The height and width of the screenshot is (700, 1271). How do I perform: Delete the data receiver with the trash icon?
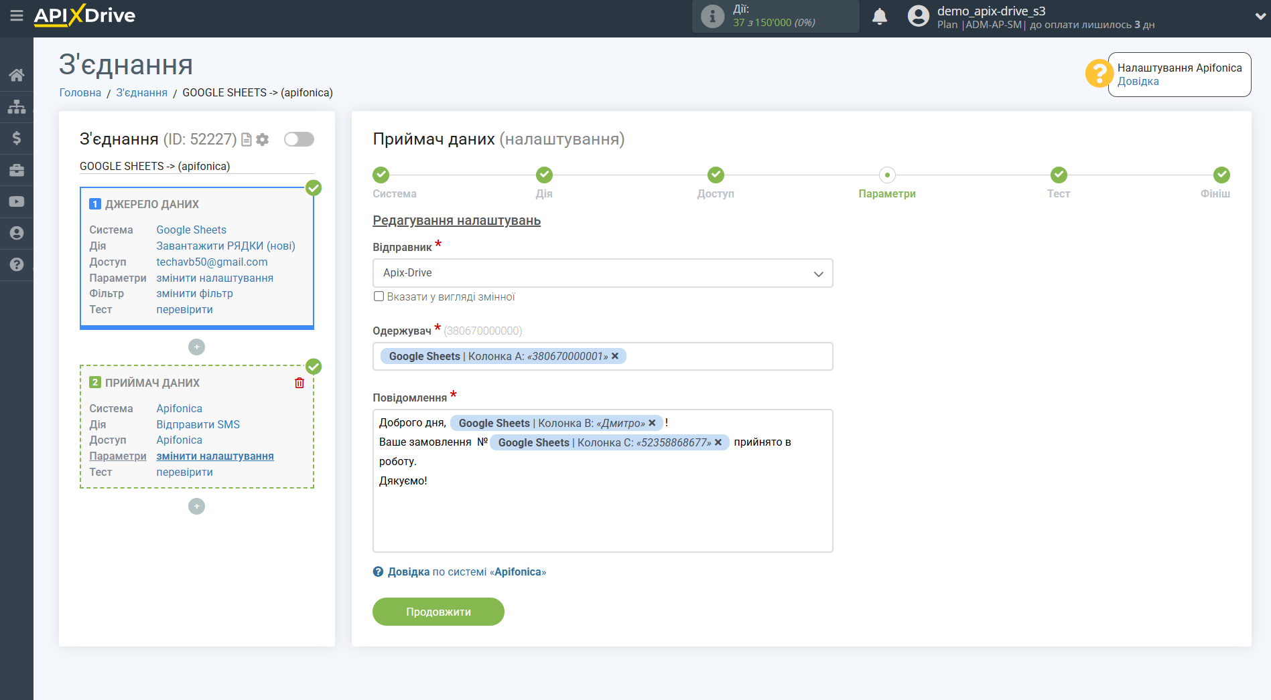coord(299,383)
